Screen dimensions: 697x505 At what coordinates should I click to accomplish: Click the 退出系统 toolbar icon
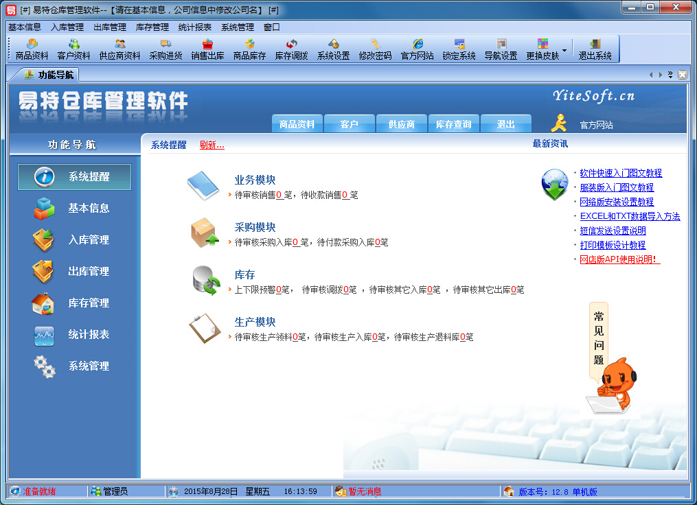pyautogui.click(x=595, y=49)
